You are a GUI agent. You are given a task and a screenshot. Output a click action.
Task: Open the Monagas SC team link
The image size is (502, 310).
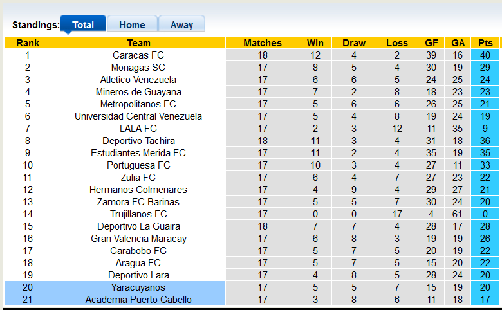coord(138,68)
